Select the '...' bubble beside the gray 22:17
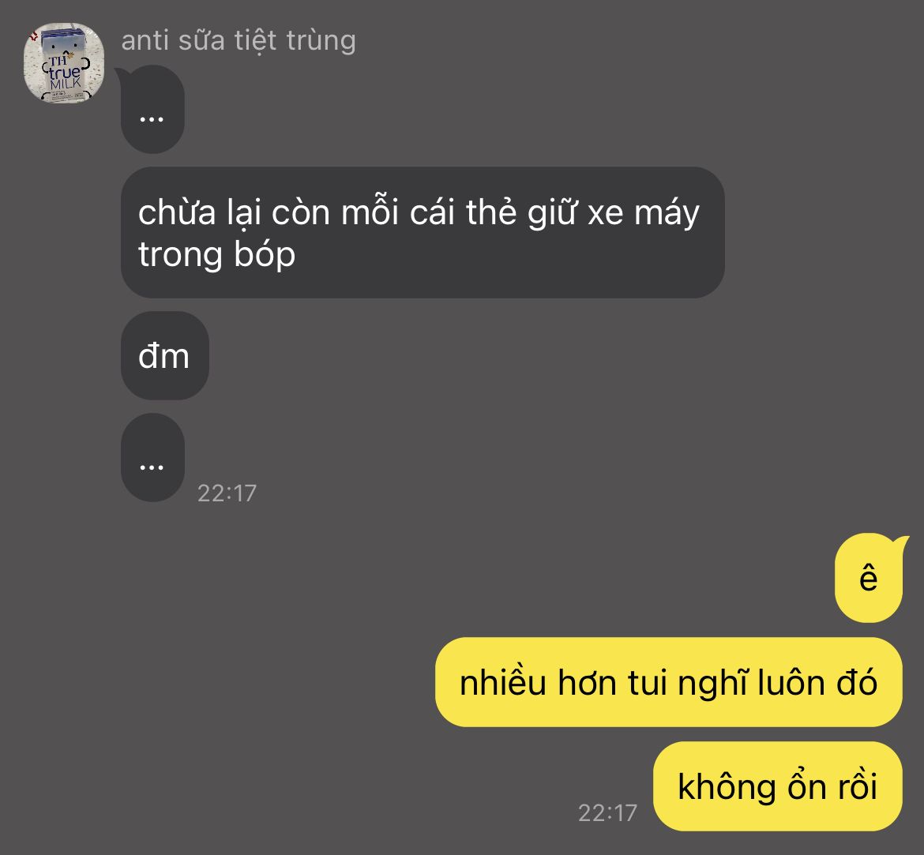924x855 pixels. (x=152, y=458)
